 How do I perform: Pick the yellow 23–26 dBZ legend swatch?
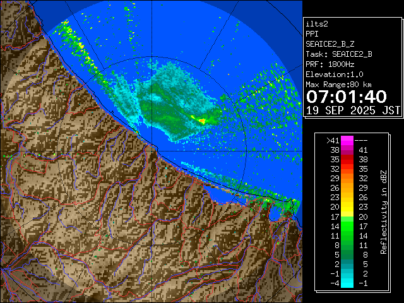pyautogui.click(x=347, y=198)
